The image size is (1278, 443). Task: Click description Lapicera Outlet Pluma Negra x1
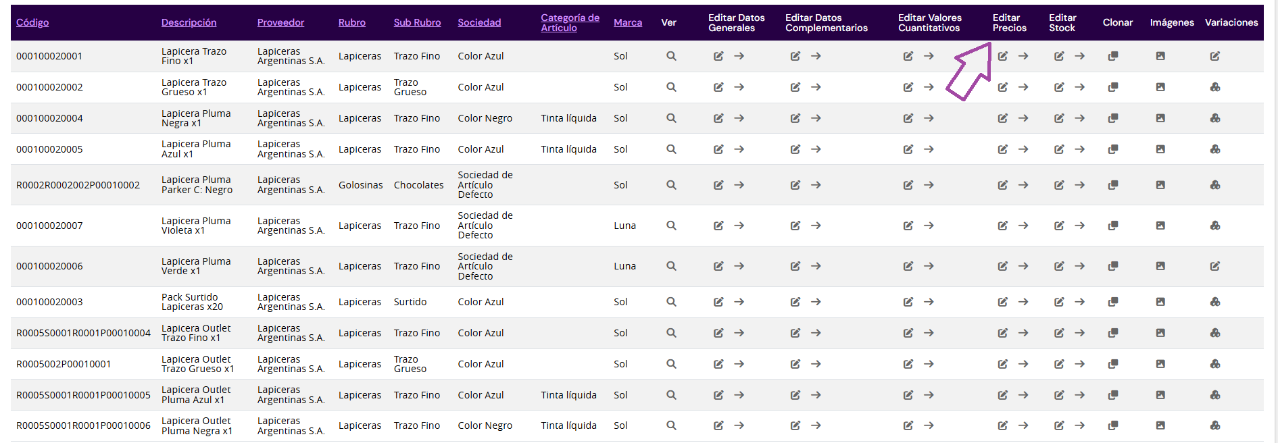[x=197, y=425]
